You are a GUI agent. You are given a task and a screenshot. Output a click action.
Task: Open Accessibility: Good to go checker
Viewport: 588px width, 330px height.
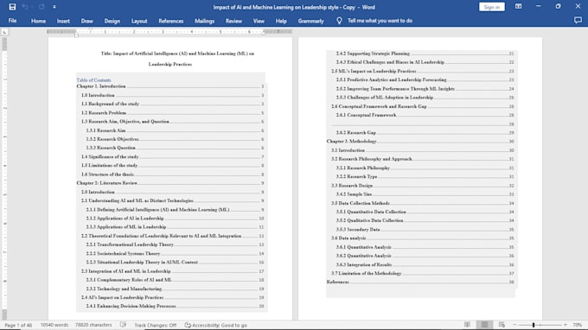(215, 325)
